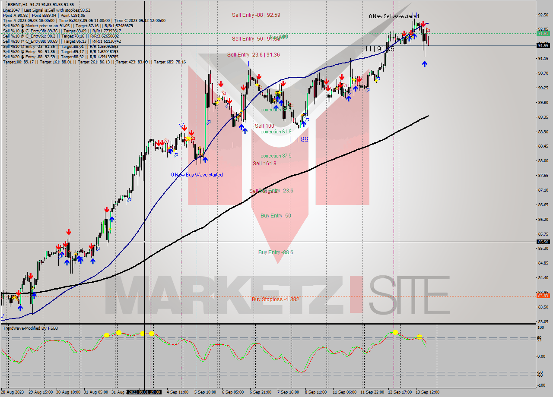The height and width of the screenshot is (397, 553).
Task: Click the 'Last Signal is:Sell' info line
Action: [x=47, y=9]
